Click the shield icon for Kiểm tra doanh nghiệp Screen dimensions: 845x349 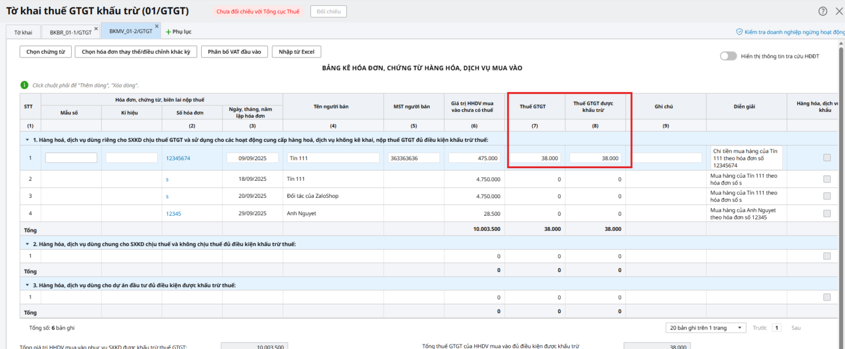[739, 32]
